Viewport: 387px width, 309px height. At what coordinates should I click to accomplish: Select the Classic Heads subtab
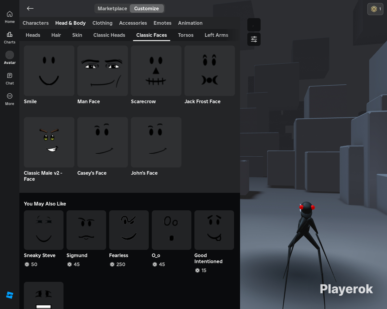[x=109, y=35]
